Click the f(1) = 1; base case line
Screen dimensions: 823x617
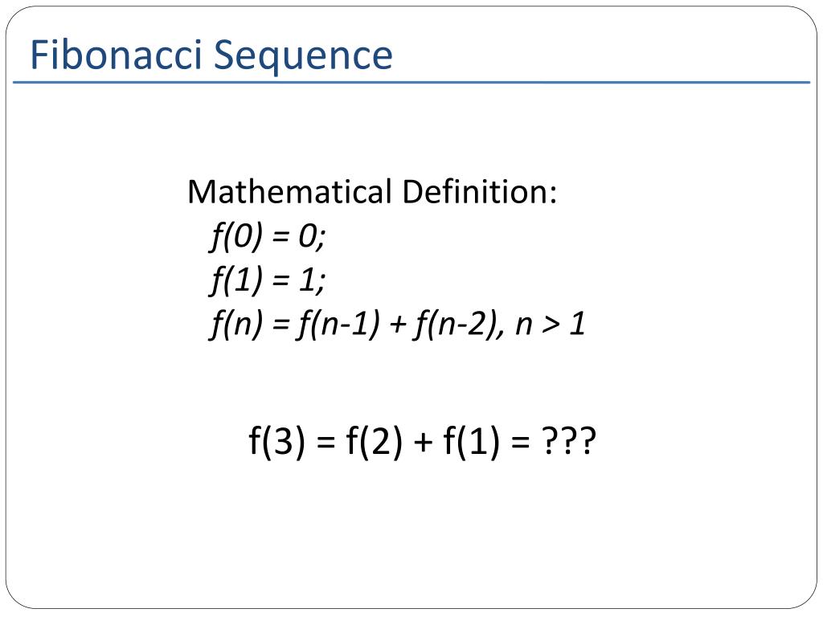(267, 280)
